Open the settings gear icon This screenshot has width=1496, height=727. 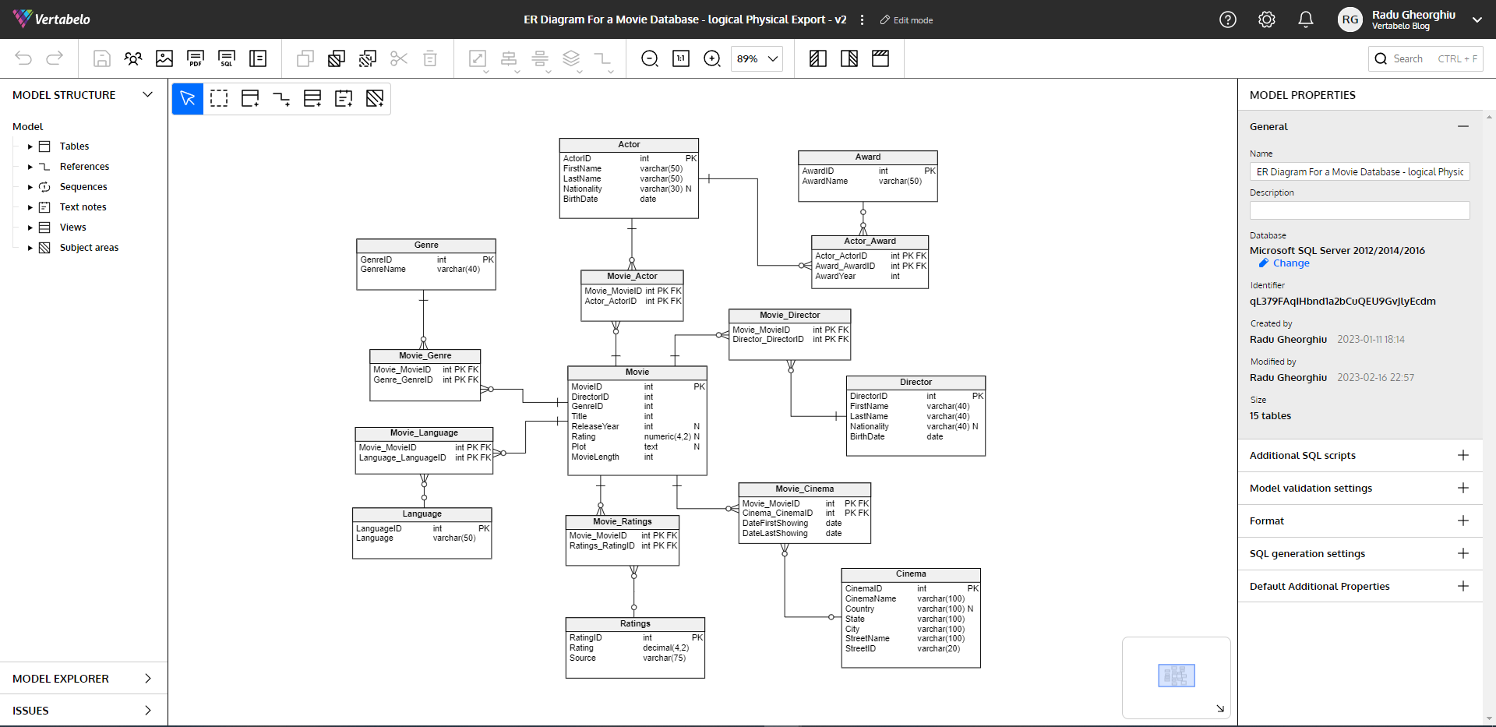pos(1267,19)
